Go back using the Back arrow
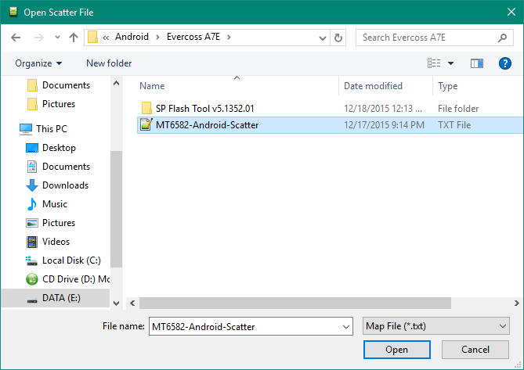Image resolution: width=524 pixels, height=370 pixels. (16, 38)
